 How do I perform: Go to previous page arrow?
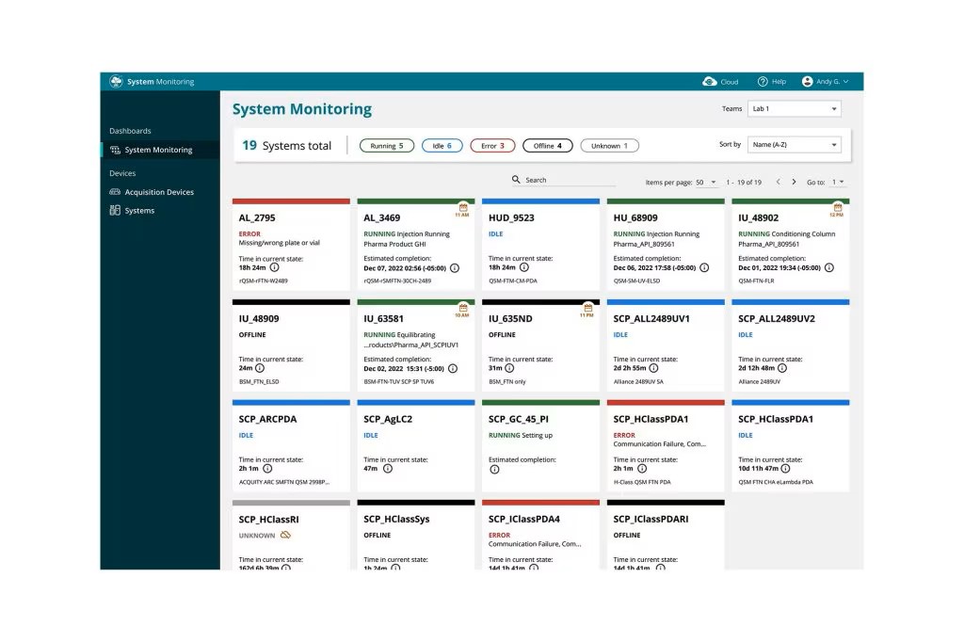[x=779, y=182]
